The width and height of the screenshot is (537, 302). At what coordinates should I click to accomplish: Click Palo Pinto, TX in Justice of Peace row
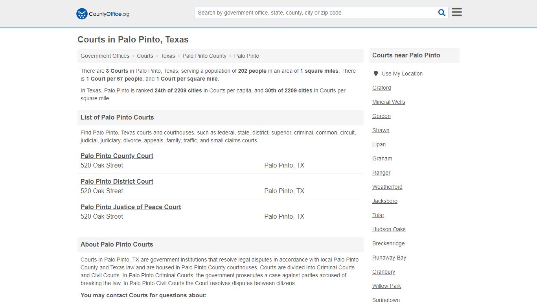284,217
